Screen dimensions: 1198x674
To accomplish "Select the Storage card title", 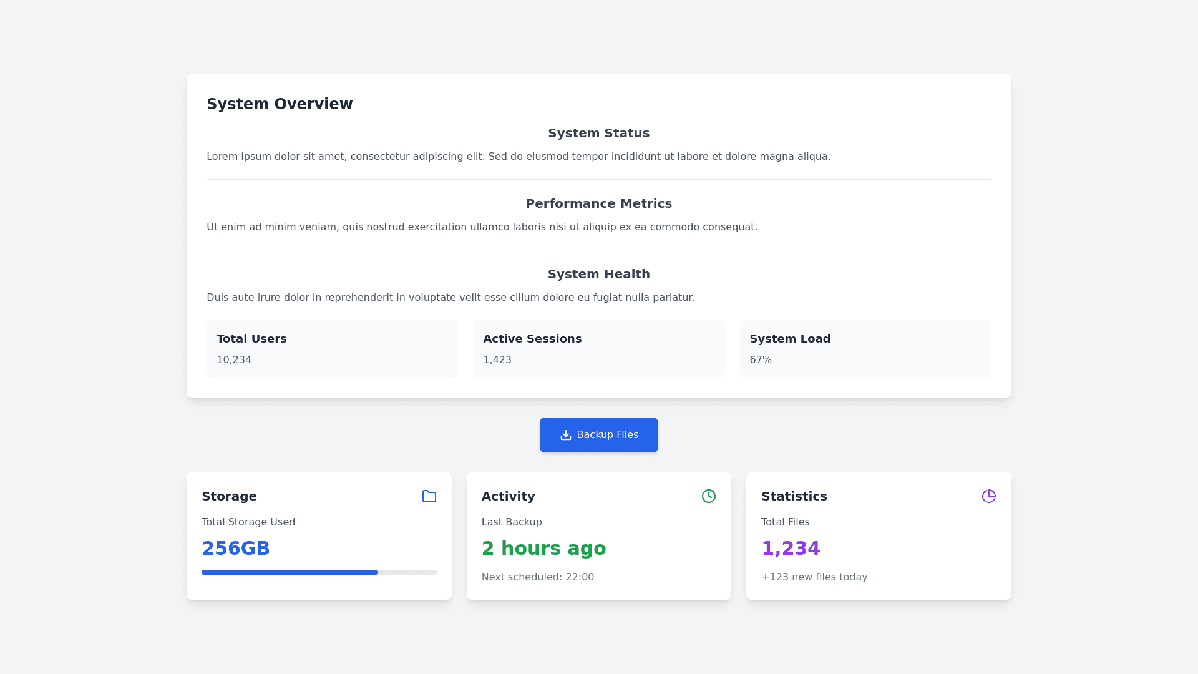I will (229, 496).
